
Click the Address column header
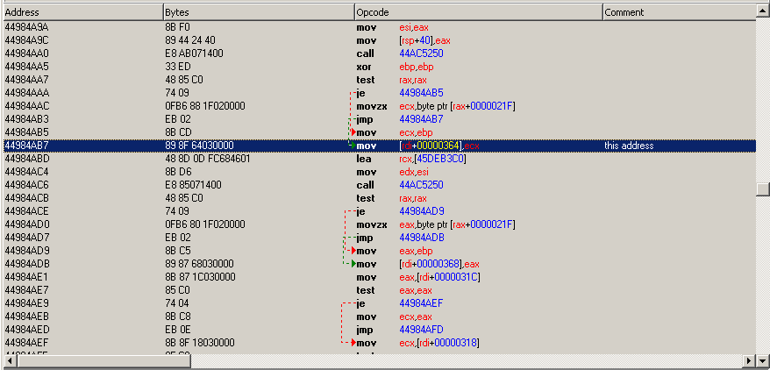tap(82, 12)
